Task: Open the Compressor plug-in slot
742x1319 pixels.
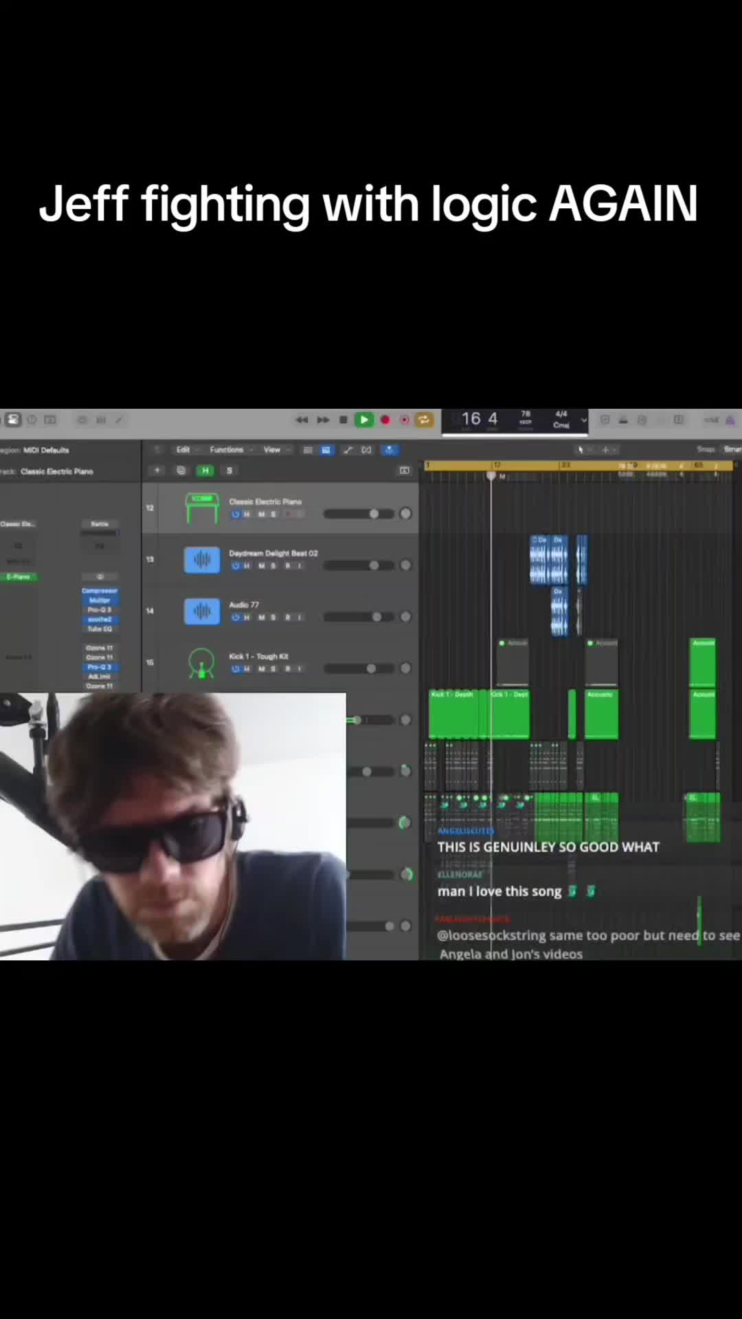Action: tap(100, 591)
